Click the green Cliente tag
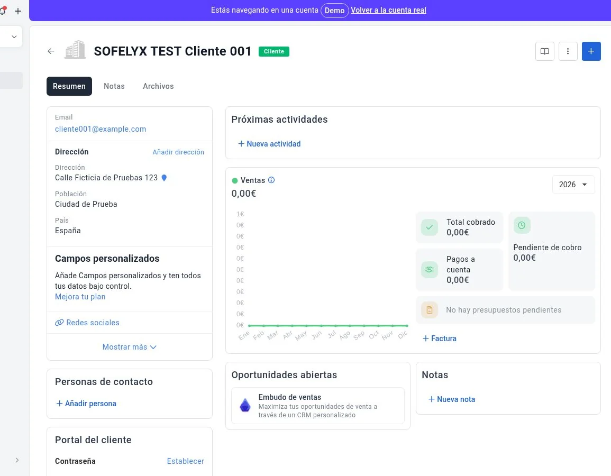The width and height of the screenshot is (611, 476). click(274, 51)
